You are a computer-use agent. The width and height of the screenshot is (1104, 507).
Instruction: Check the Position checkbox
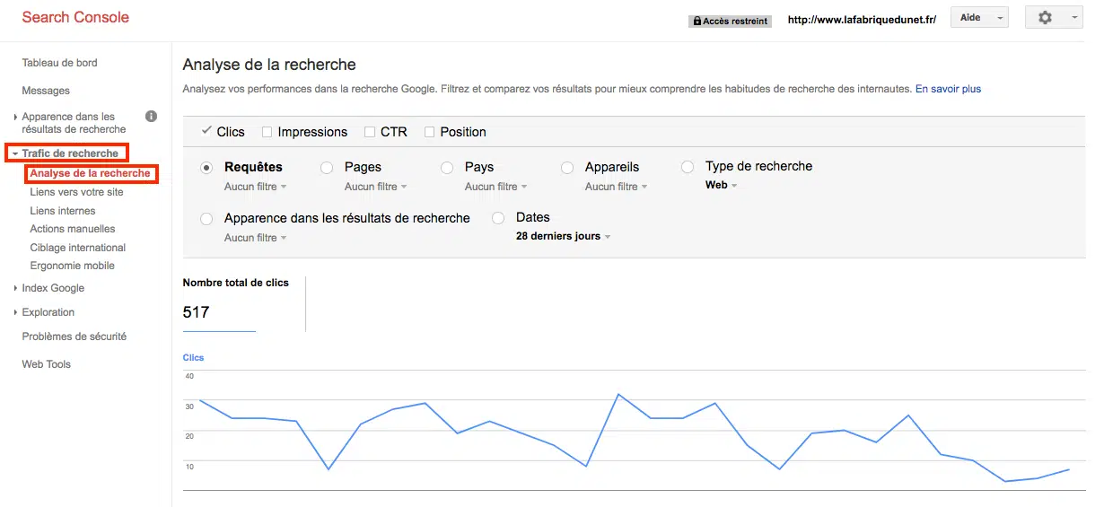point(429,132)
